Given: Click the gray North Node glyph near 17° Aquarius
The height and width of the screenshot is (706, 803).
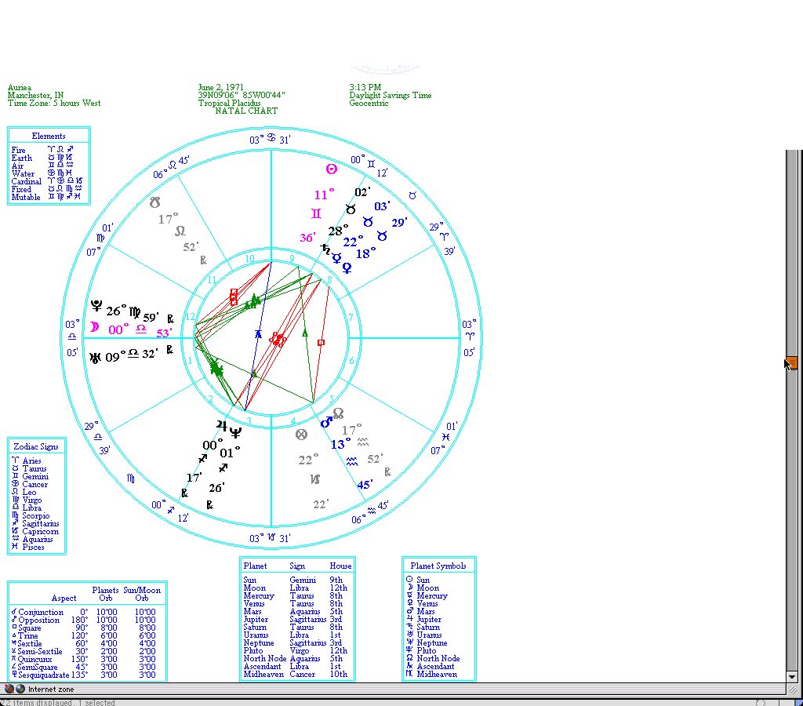Looking at the screenshot, I should point(338,413).
